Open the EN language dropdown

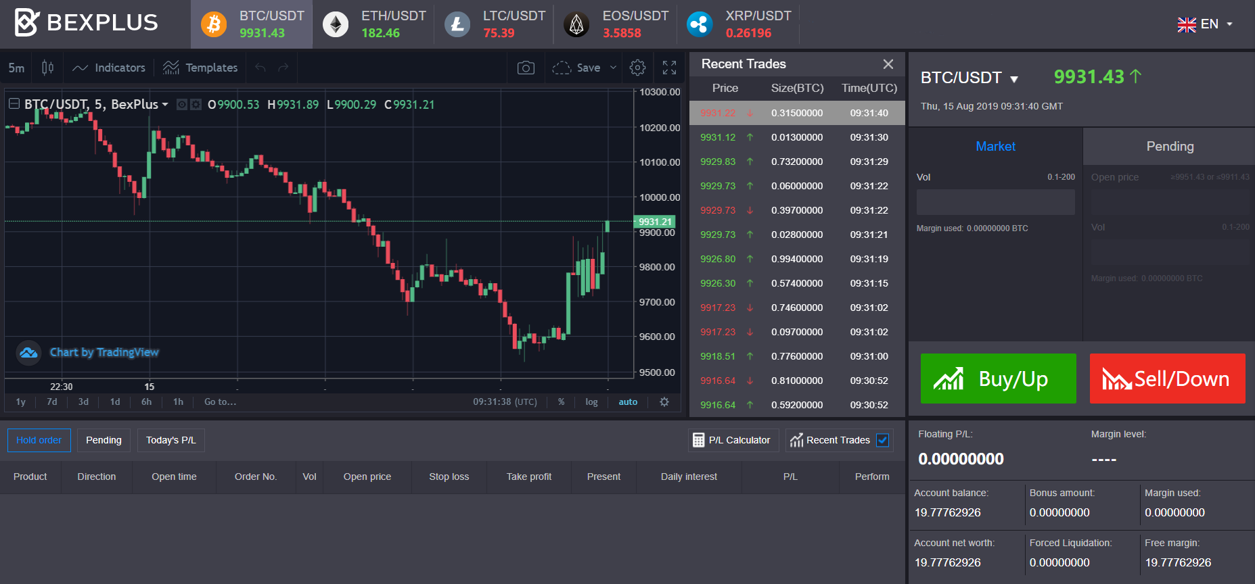click(x=1205, y=24)
